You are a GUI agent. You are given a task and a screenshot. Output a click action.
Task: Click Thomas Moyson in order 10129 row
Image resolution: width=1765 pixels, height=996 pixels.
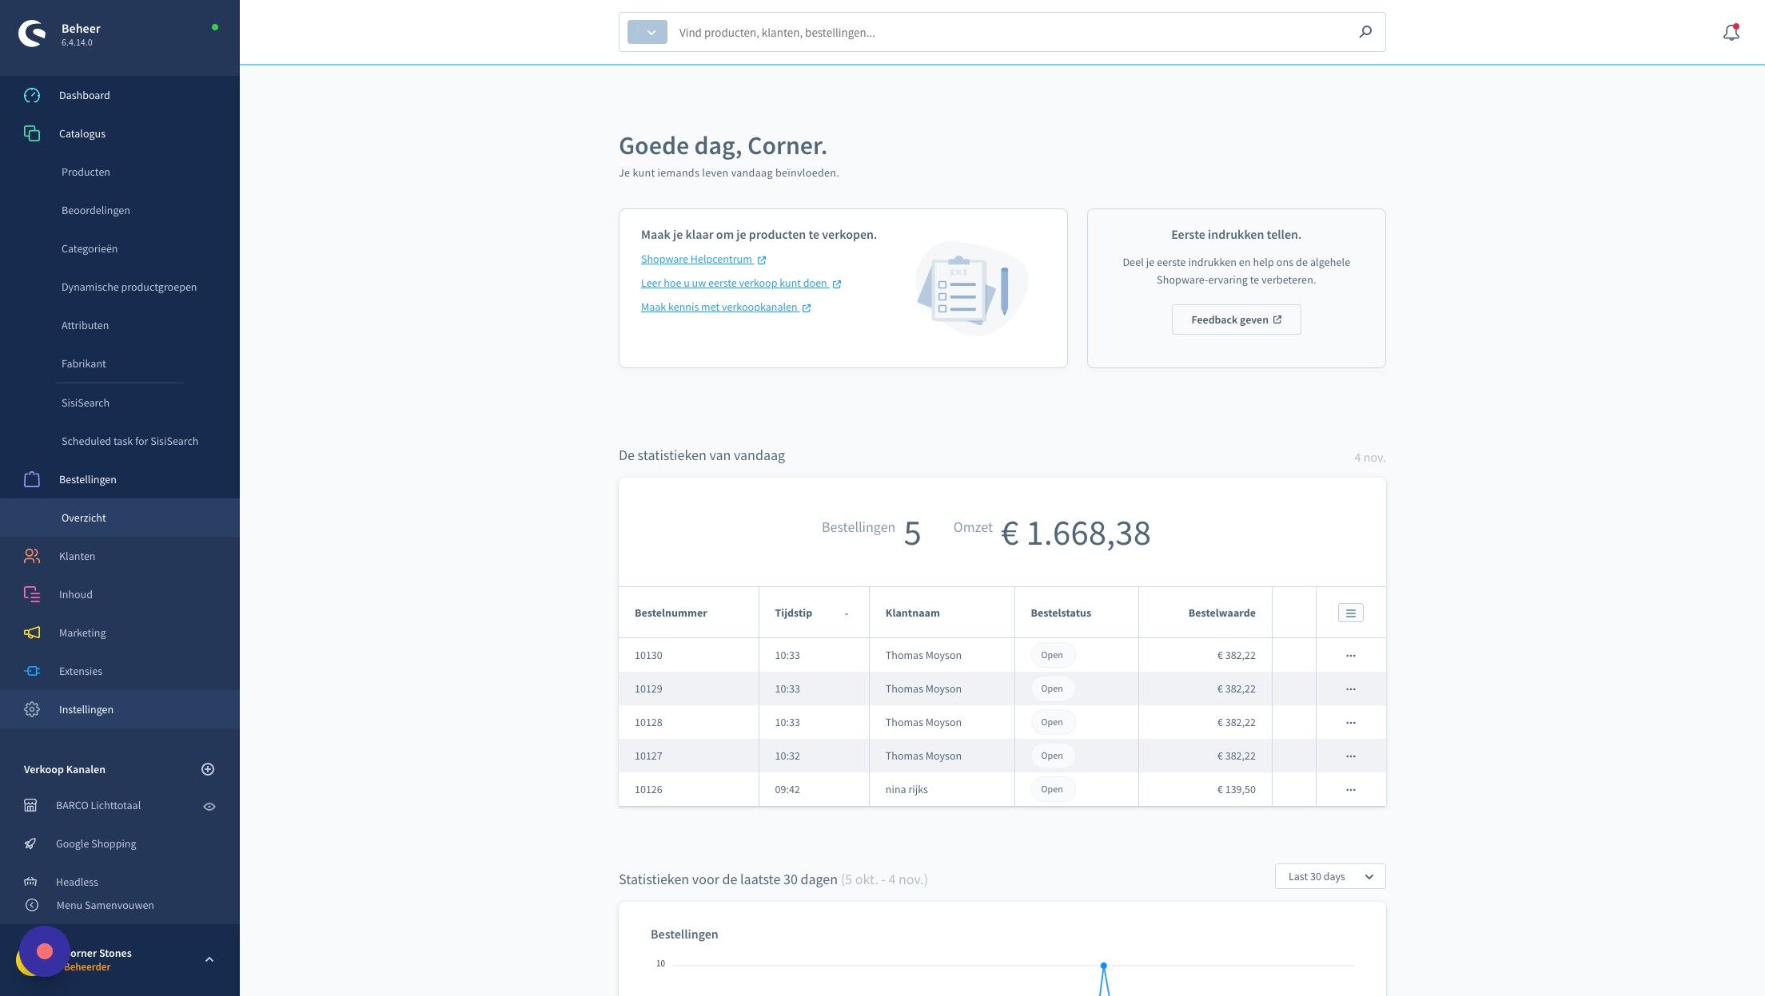923,688
